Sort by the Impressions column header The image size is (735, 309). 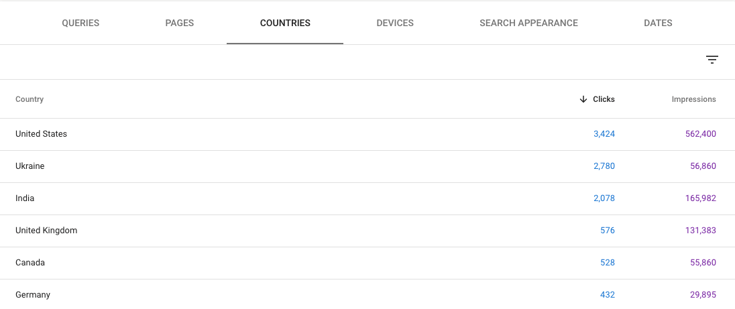(x=693, y=99)
